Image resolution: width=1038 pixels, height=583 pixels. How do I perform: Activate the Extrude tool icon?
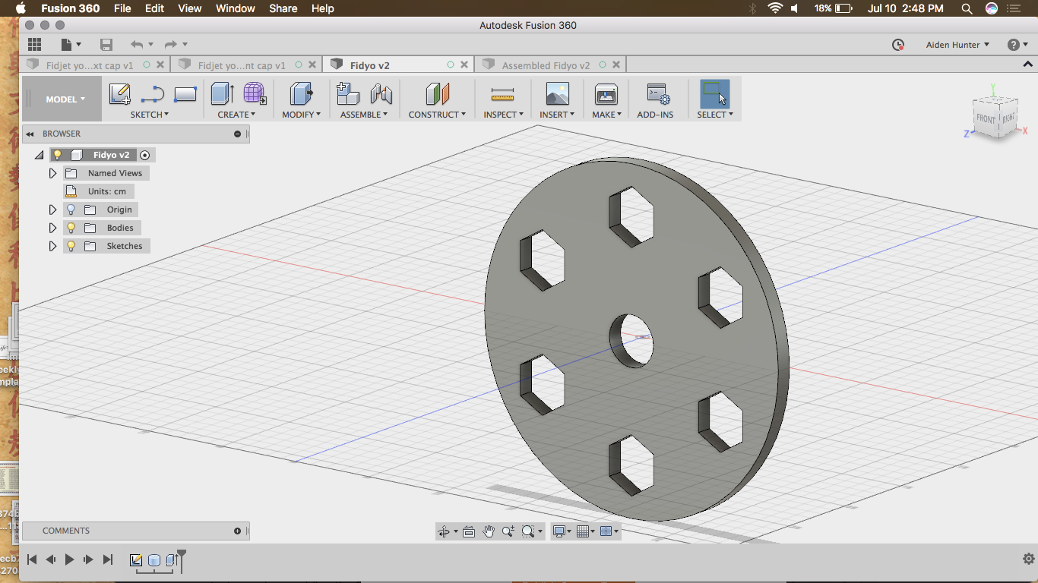[x=222, y=94]
